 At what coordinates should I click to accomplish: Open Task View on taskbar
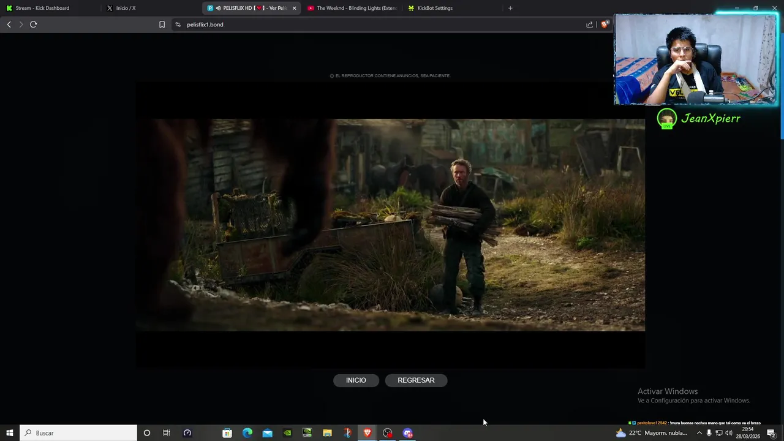tap(166, 433)
